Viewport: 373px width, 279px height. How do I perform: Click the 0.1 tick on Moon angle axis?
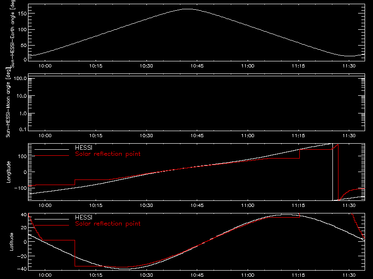coord(23,129)
